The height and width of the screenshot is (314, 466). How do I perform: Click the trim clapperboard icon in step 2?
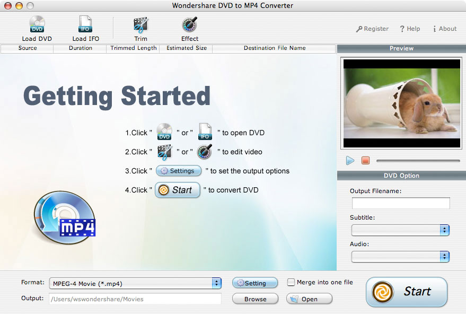click(x=165, y=152)
